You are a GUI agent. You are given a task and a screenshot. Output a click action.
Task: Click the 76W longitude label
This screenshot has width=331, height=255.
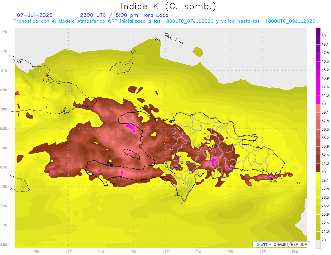point(36,251)
